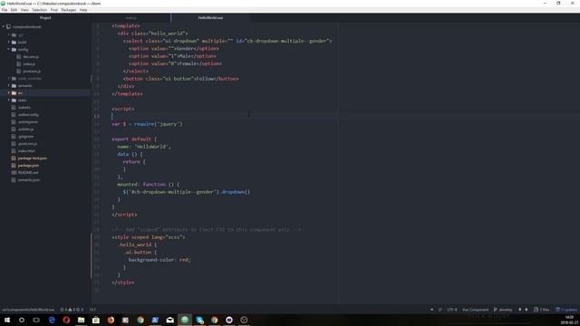
Task: Open the files changed git indicator
Action: point(542,310)
